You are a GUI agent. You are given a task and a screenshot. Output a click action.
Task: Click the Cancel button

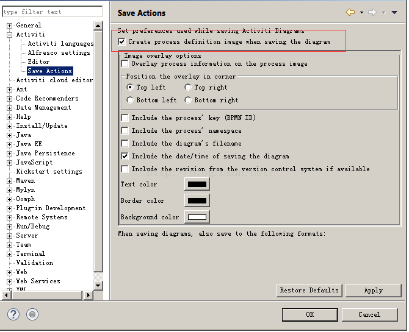369,314
